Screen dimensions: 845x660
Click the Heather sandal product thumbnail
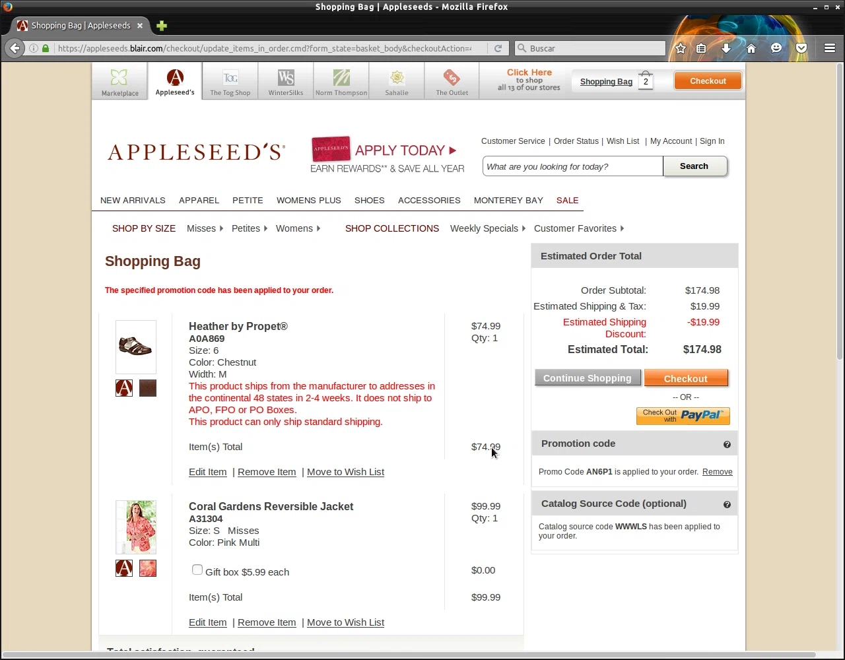136,347
